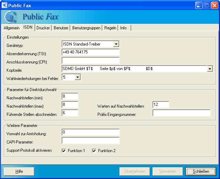
Task: Click the Nachwahlstellen (min) field
Action: tap(70, 97)
